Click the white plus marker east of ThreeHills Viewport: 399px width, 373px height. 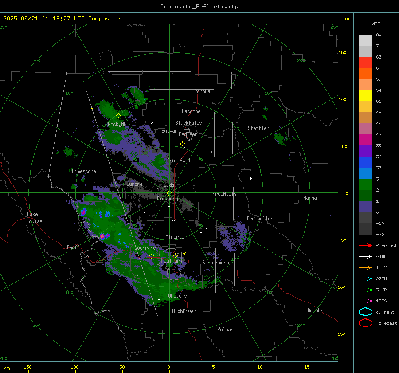pyautogui.click(x=250, y=178)
